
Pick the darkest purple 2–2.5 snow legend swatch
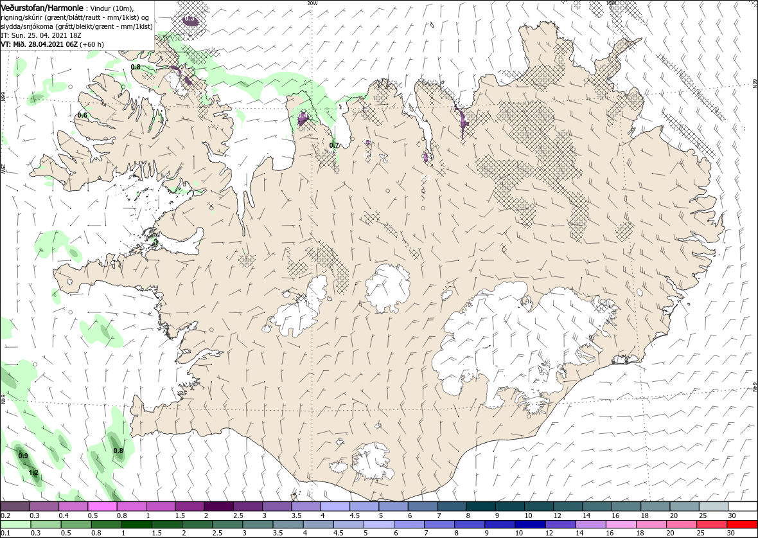(218, 507)
